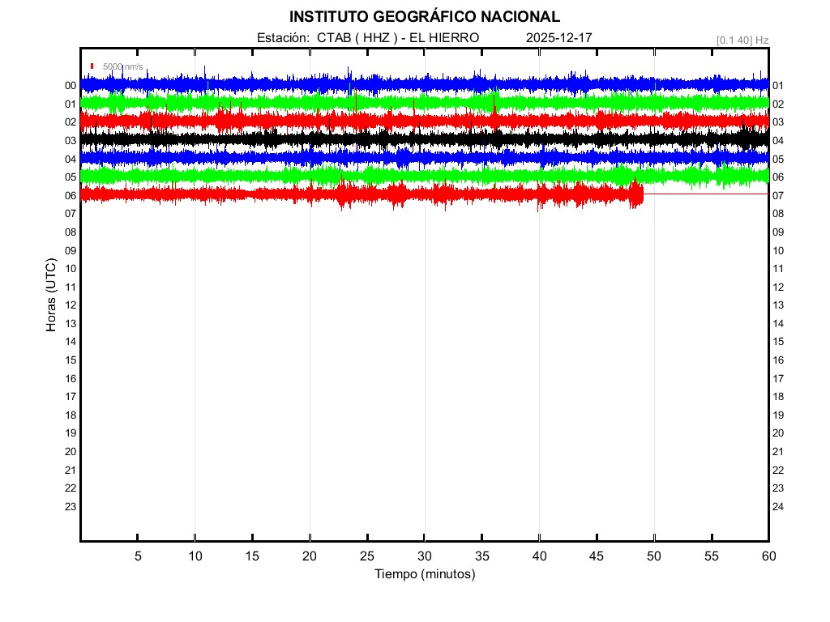The height and width of the screenshot is (622, 830).
Task: Click the 5 minute tick label
Action: click(138, 556)
